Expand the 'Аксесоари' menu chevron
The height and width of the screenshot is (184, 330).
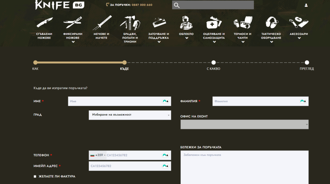coord(299,38)
